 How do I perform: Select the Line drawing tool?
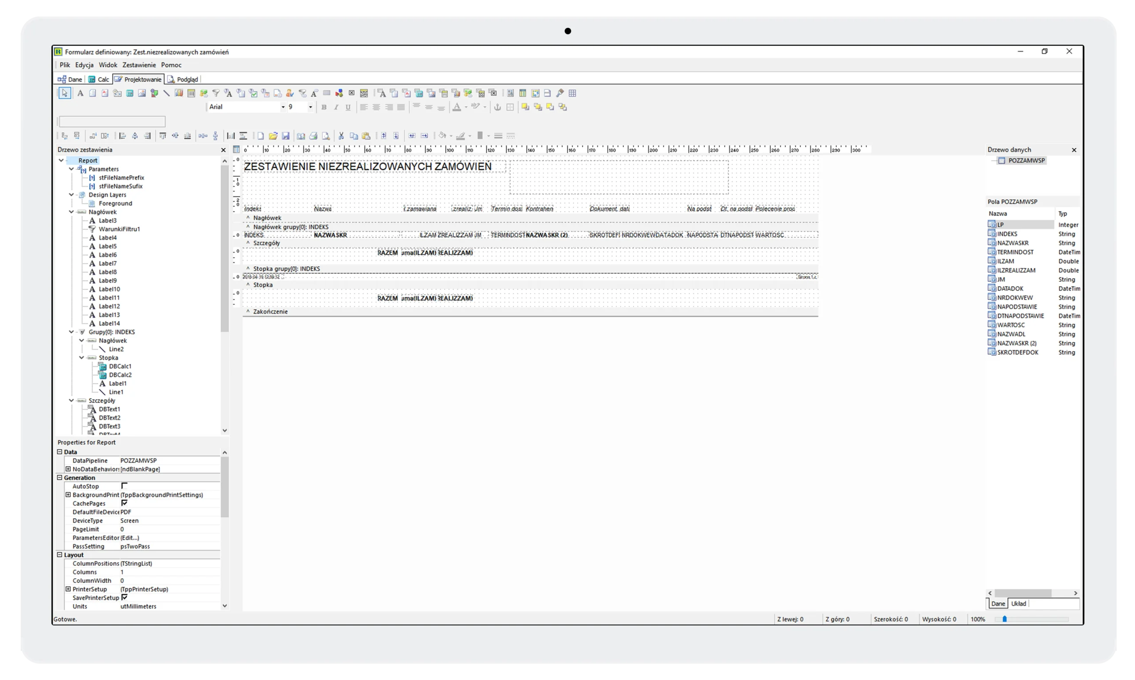point(166,93)
